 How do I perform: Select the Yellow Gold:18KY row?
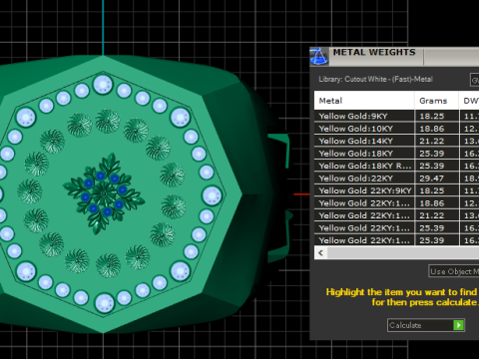click(396, 154)
